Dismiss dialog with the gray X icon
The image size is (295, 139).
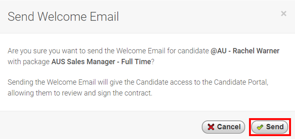[283, 14]
